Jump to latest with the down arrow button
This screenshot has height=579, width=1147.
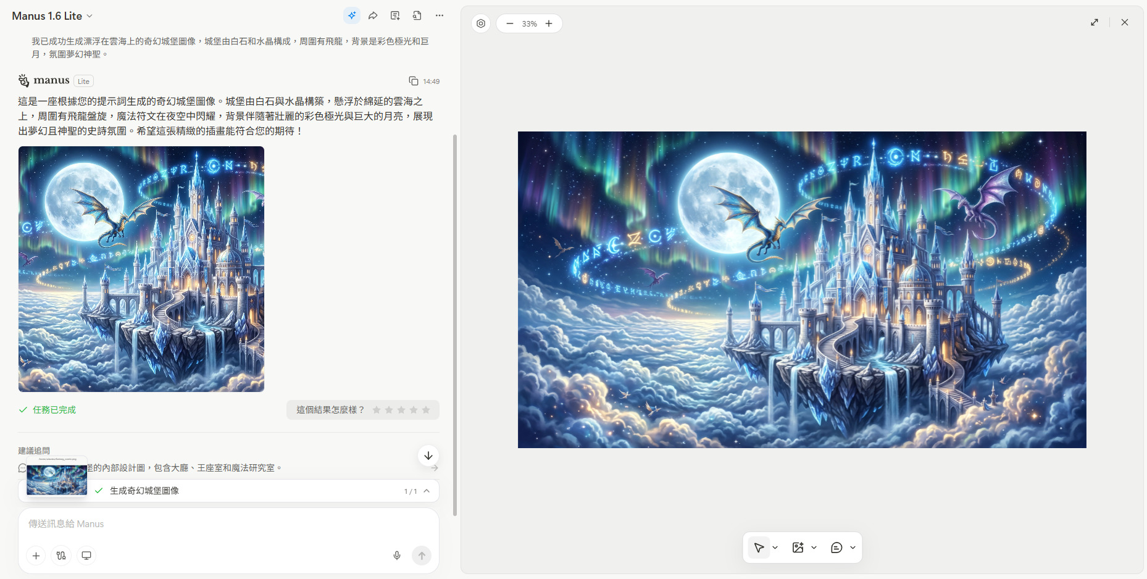428,456
